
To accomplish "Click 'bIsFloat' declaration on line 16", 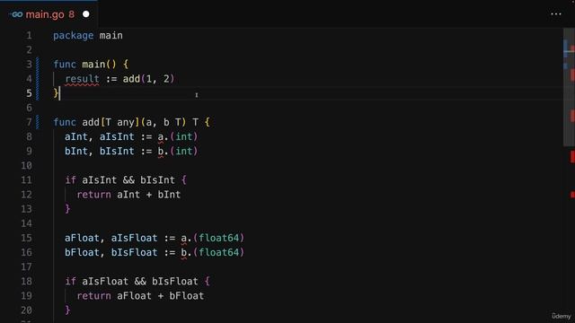I will [x=134, y=253].
